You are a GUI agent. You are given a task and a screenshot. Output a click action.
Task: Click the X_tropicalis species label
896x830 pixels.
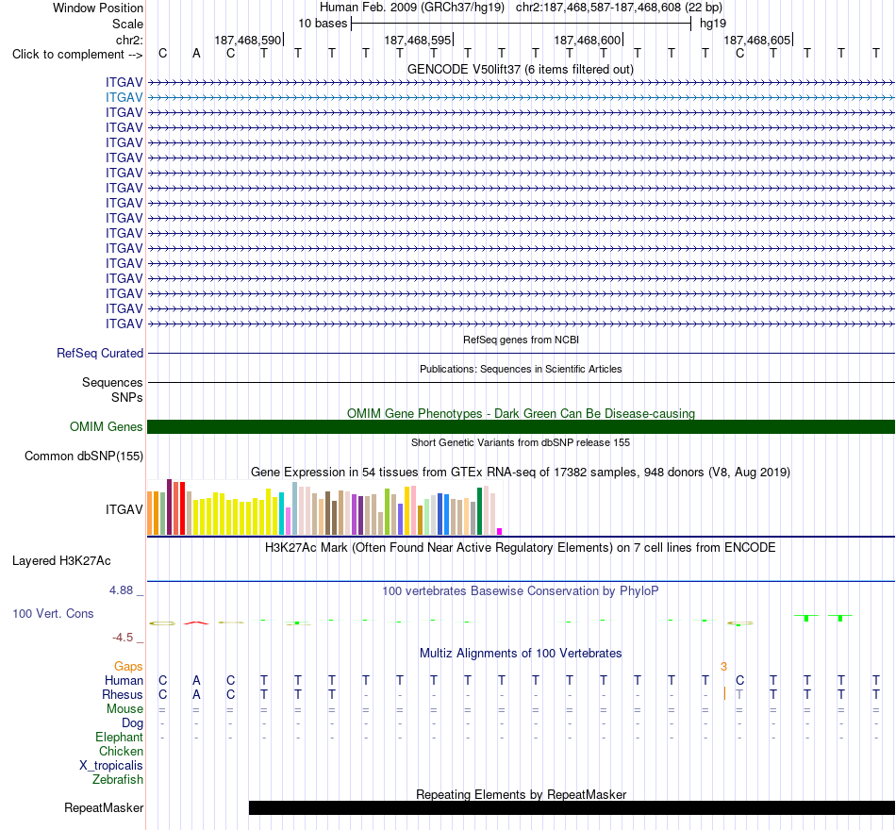point(111,766)
